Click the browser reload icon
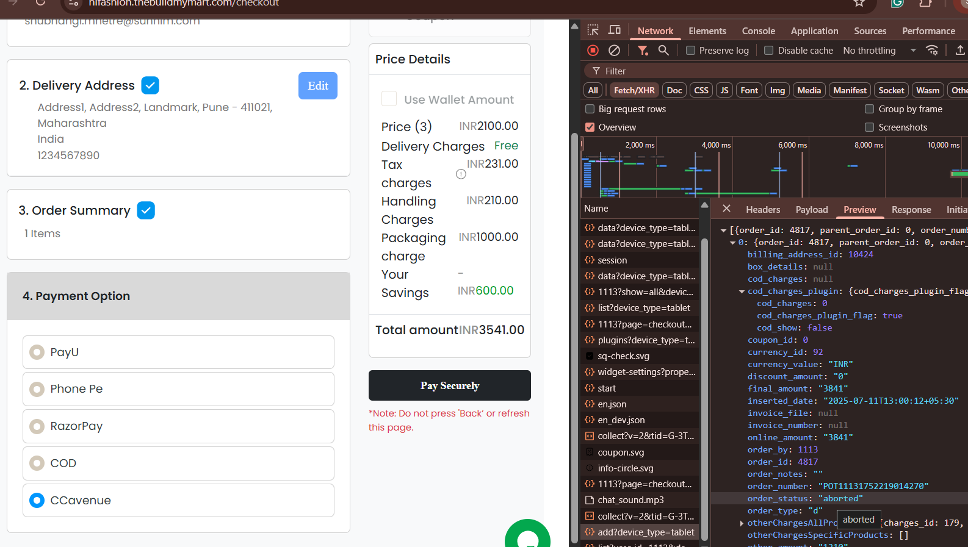Image resolution: width=968 pixels, height=547 pixels. pyautogui.click(x=40, y=3)
